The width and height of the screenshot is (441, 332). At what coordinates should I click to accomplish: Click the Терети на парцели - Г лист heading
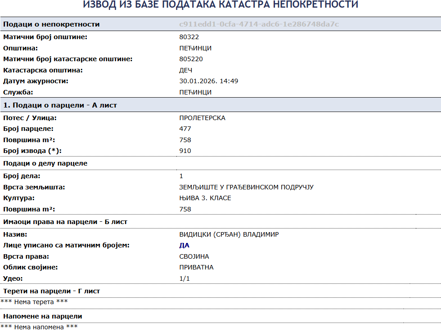click(52, 291)
